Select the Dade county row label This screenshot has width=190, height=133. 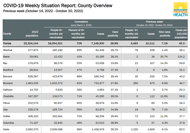tap(6, 129)
